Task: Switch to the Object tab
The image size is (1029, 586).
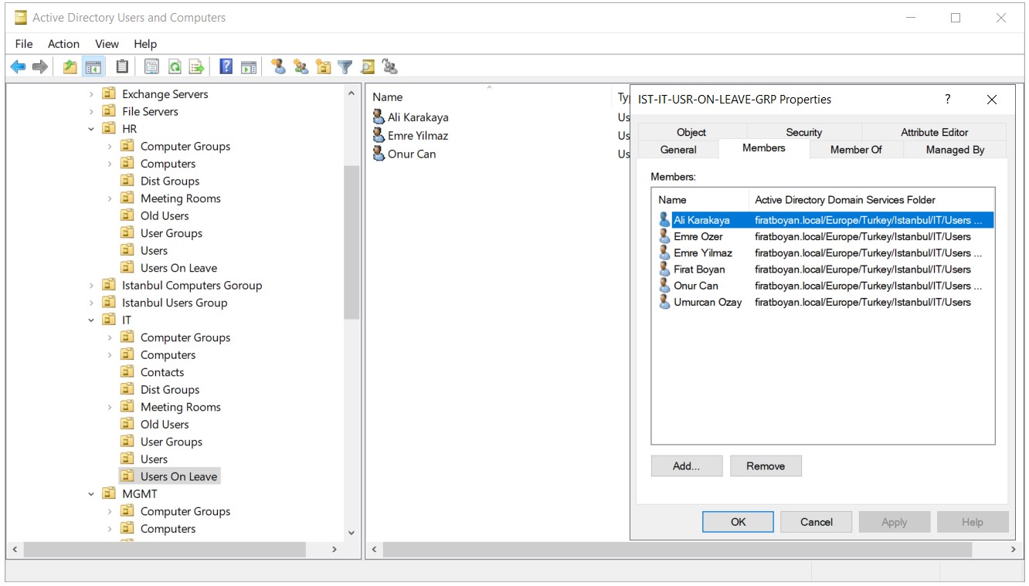Action: [691, 132]
